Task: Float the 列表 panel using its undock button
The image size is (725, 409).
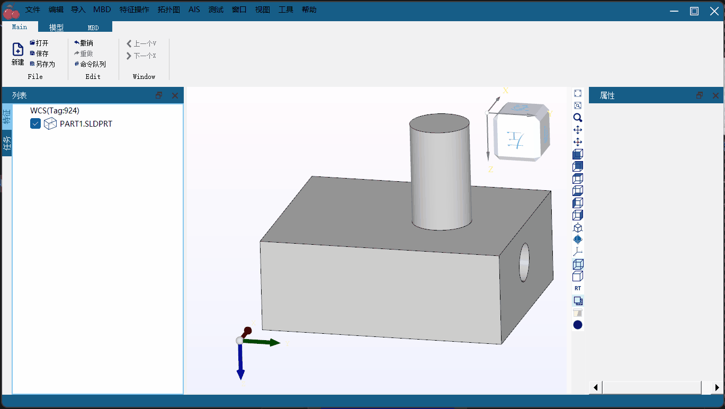Action: pos(159,96)
